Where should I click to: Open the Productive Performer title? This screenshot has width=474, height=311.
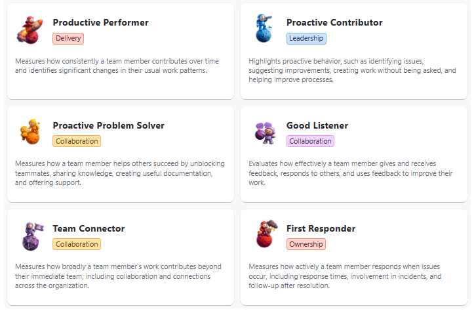click(101, 23)
